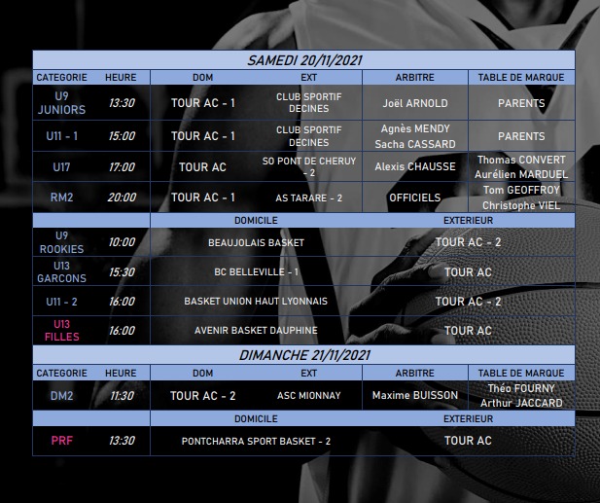
Task: Select the '17:00' time cell
Action: pos(122,167)
